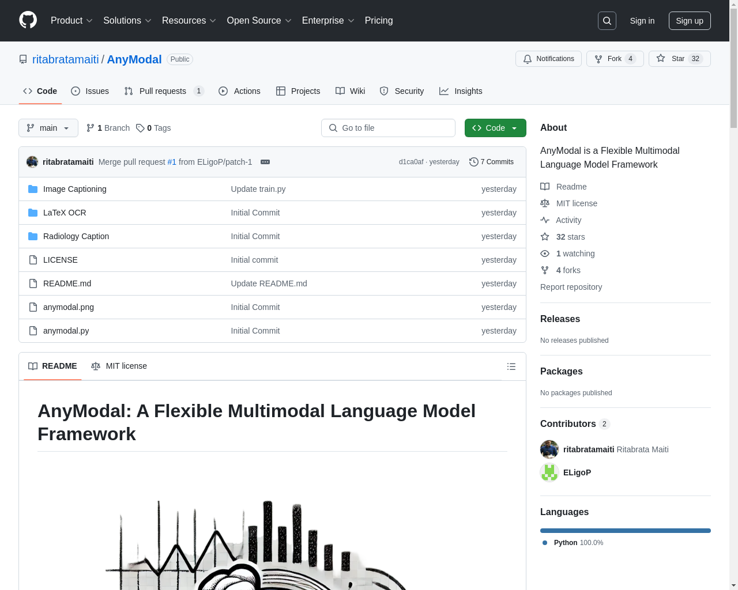
Task: Click ritabratamaiti avatar in commit row
Action: pos(32,162)
